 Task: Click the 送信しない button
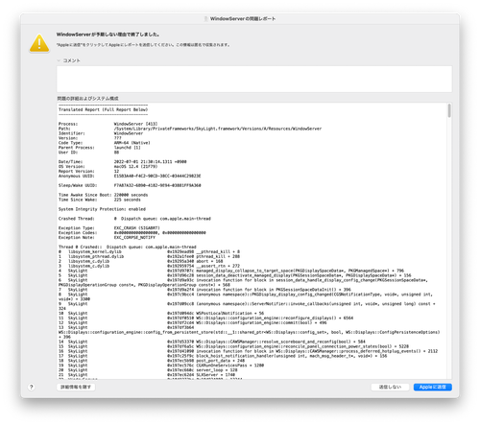(x=390, y=387)
